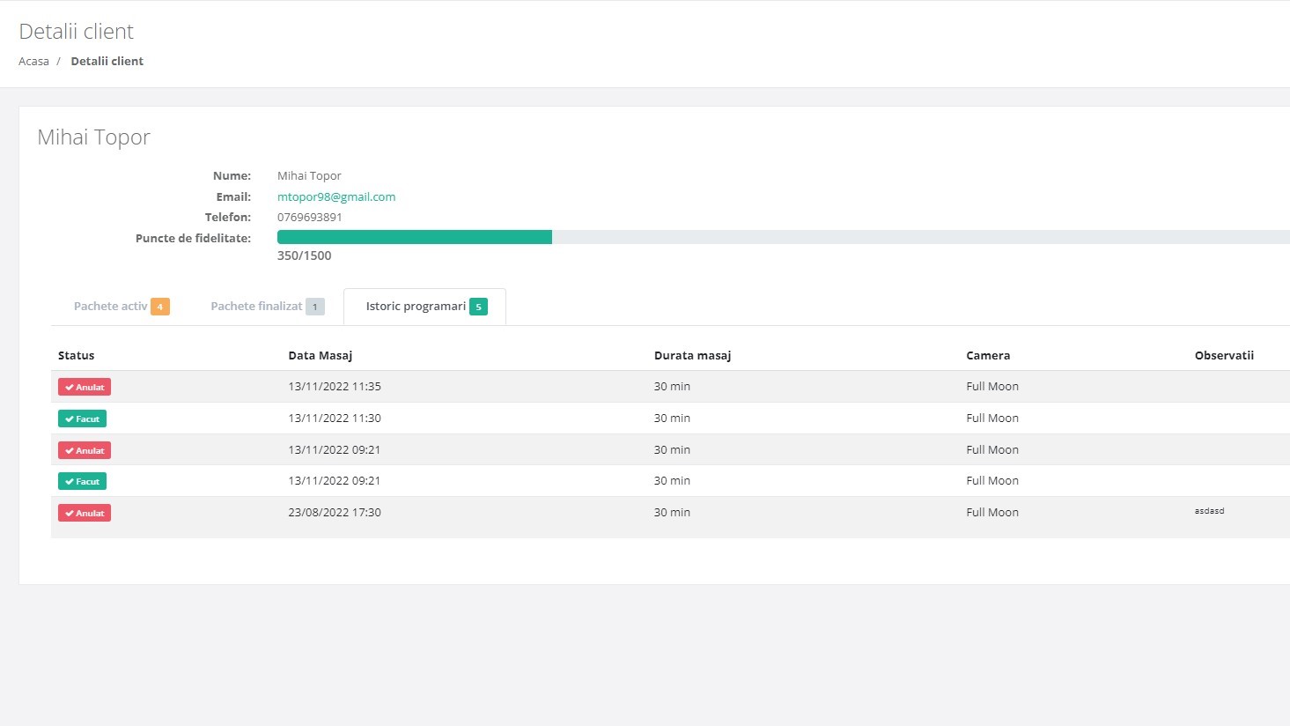Click Facut badge for 13/11/2022 11:30
The width and height of the screenshot is (1290, 726).
click(x=82, y=419)
